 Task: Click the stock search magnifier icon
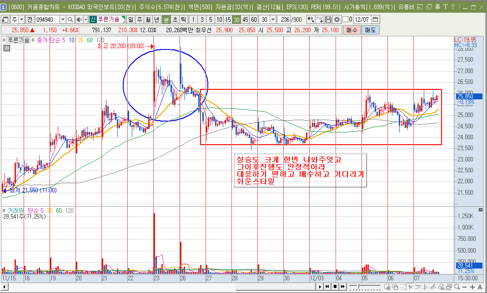[x=70, y=20]
